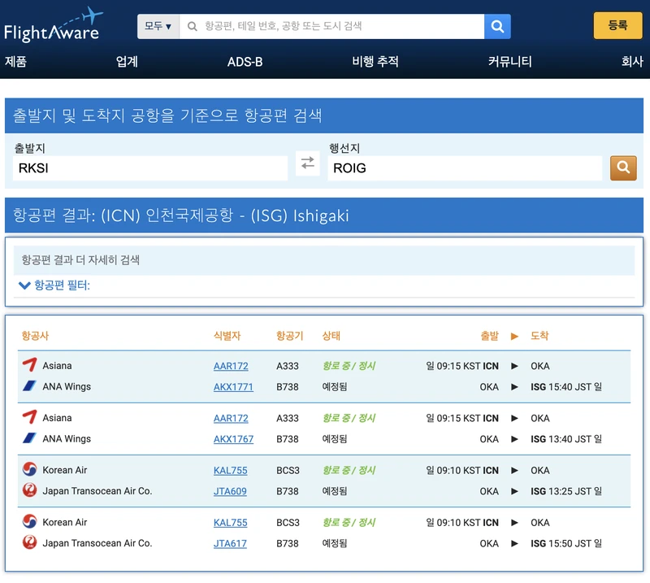This screenshot has height=583, width=650.
Task: Open the 회사 menu
Action: pos(632,62)
